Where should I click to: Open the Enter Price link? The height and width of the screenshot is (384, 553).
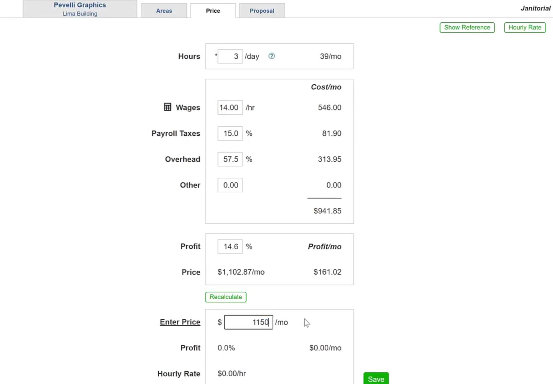(180, 322)
